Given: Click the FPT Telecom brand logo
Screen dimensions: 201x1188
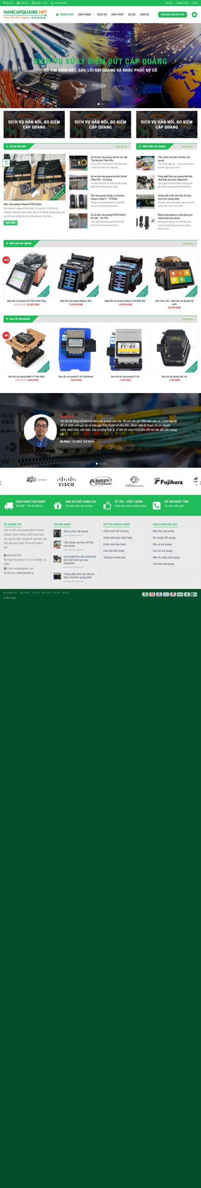Looking at the screenshot, I should [x=37, y=479].
